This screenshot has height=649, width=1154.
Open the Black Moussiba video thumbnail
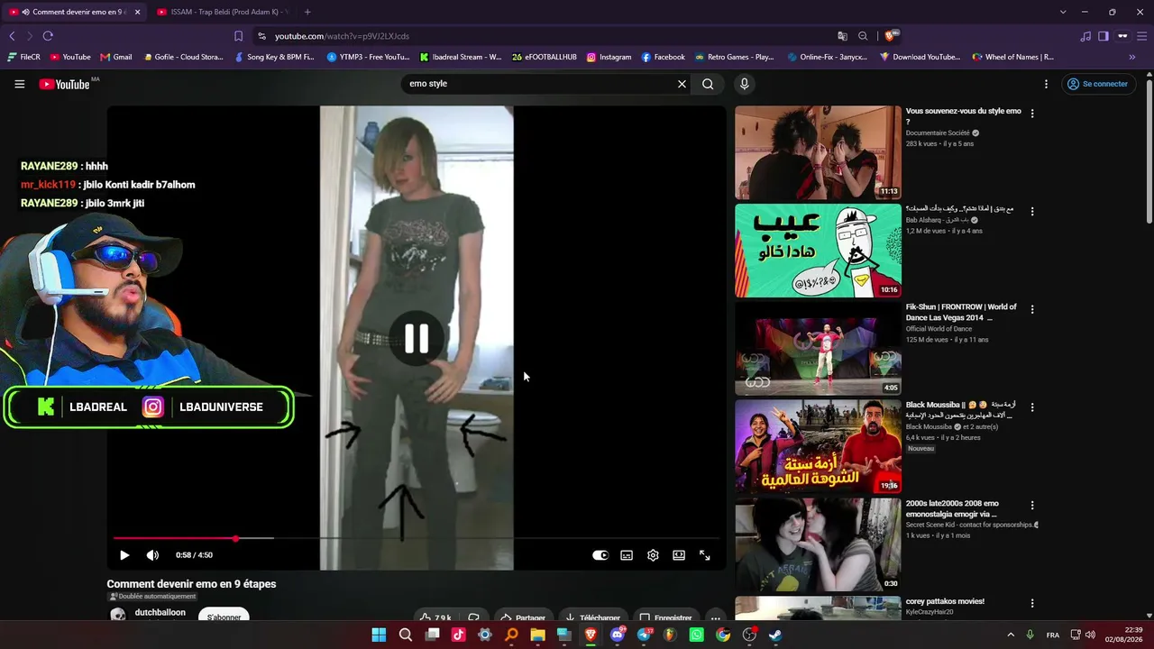click(818, 447)
